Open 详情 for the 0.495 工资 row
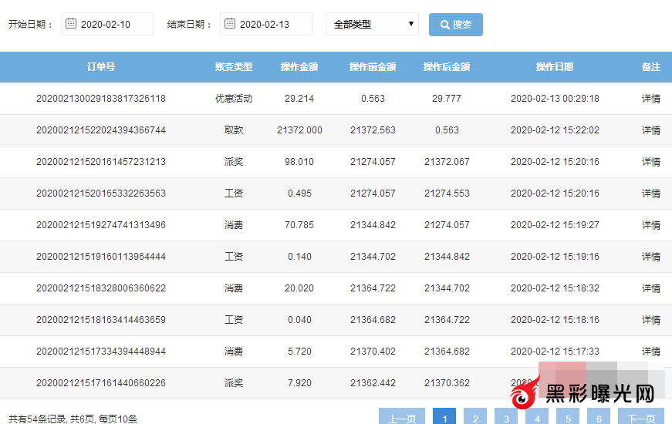Image resolution: width=672 pixels, height=424 pixels. (x=650, y=193)
